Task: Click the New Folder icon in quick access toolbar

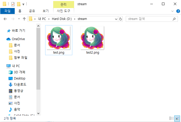Action: coord(19,4)
